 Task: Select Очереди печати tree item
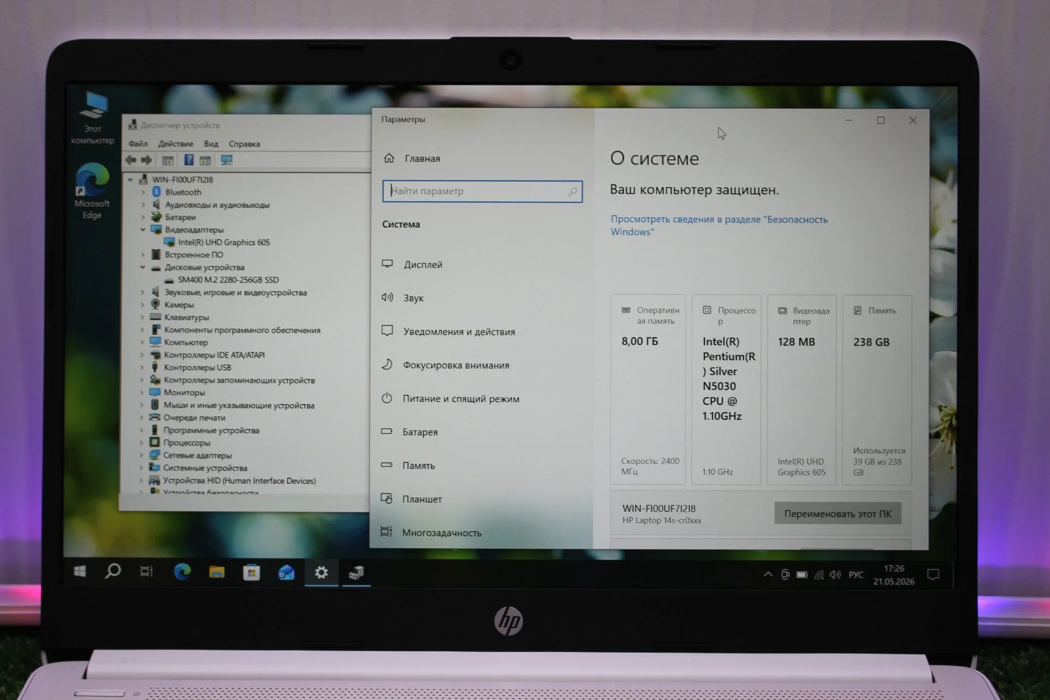point(194,418)
